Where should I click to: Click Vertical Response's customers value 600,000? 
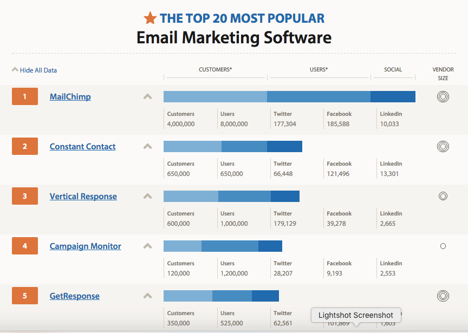[178, 224]
